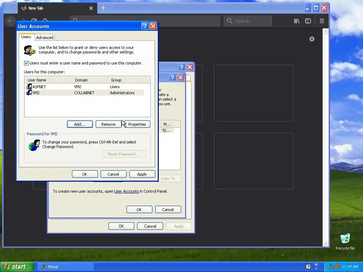Click the browser back arrow
The height and width of the screenshot is (272, 363).
(x=10, y=21)
